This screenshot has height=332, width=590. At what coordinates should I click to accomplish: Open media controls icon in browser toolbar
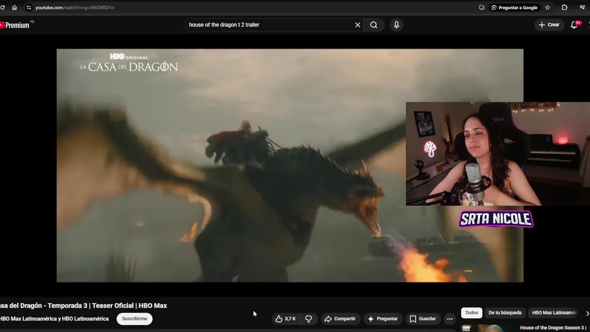pyautogui.click(x=582, y=7)
